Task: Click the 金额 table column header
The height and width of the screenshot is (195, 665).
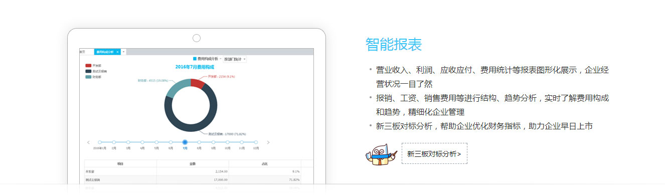Action: (x=193, y=163)
